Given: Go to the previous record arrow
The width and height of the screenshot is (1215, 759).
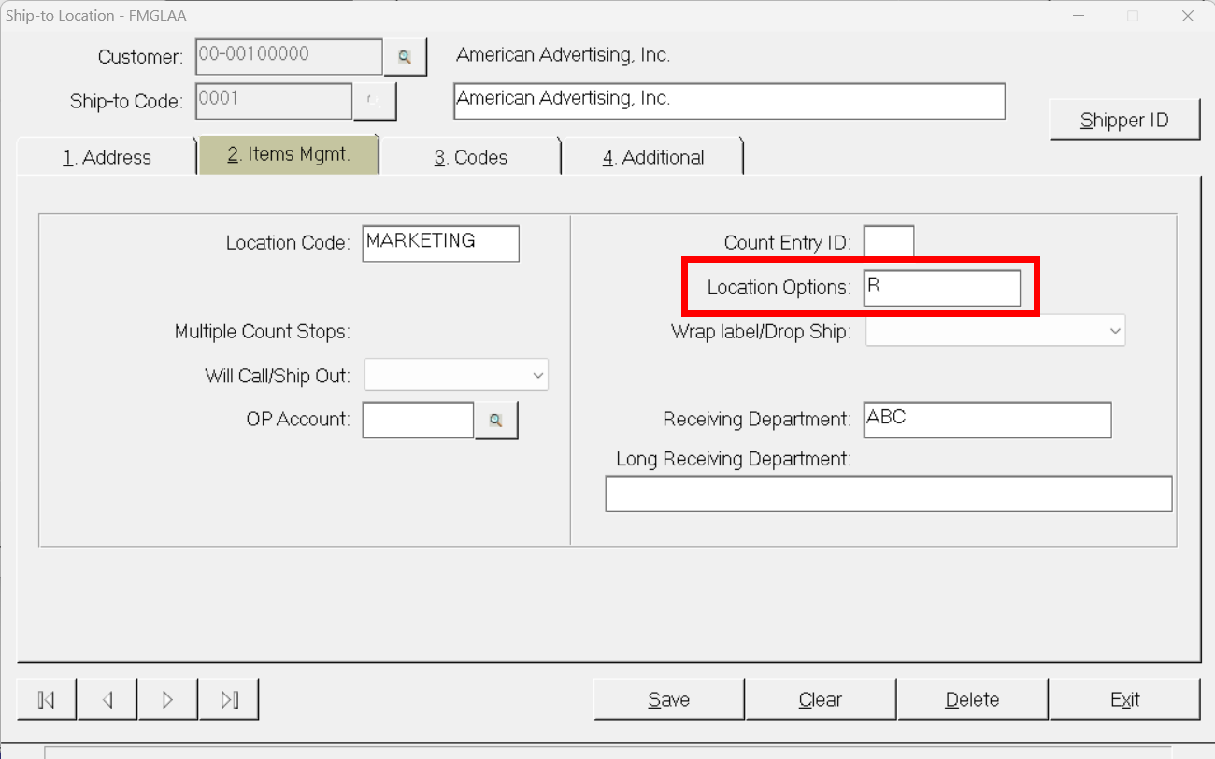Looking at the screenshot, I should (107, 699).
